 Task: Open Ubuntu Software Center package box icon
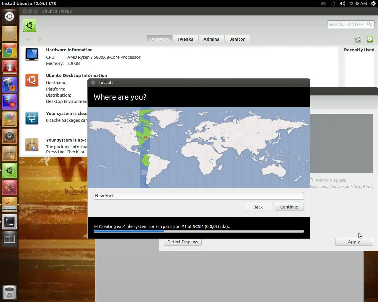tap(9, 153)
